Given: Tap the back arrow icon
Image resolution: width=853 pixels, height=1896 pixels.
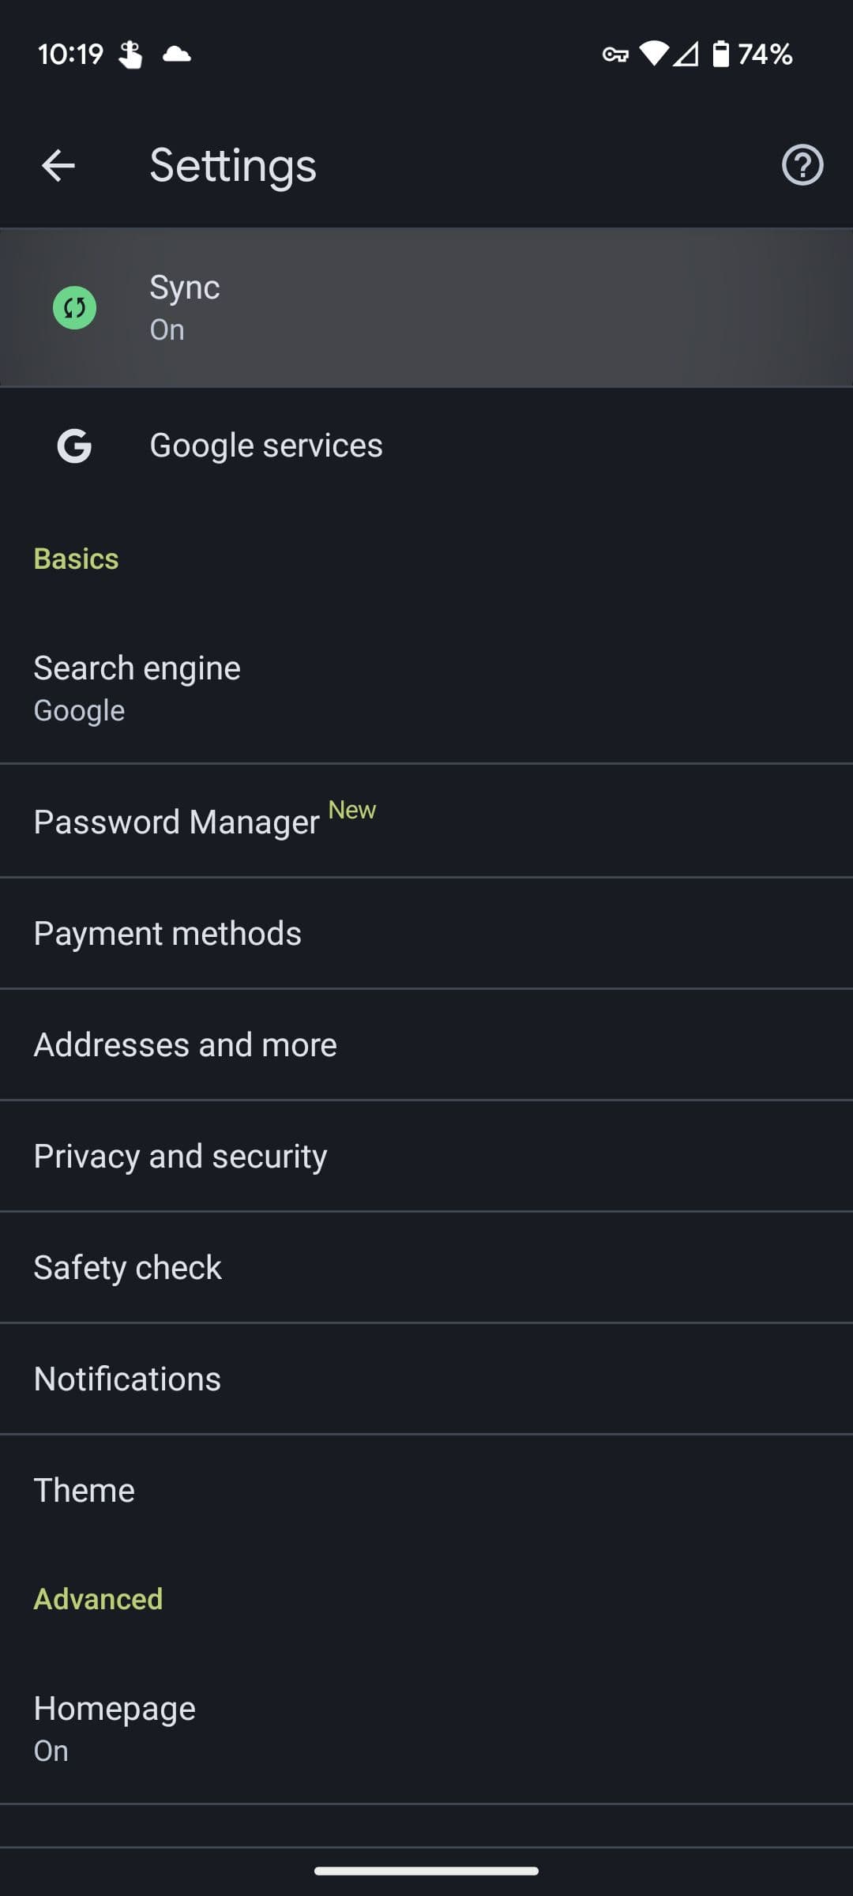Looking at the screenshot, I should coord(58,166).
